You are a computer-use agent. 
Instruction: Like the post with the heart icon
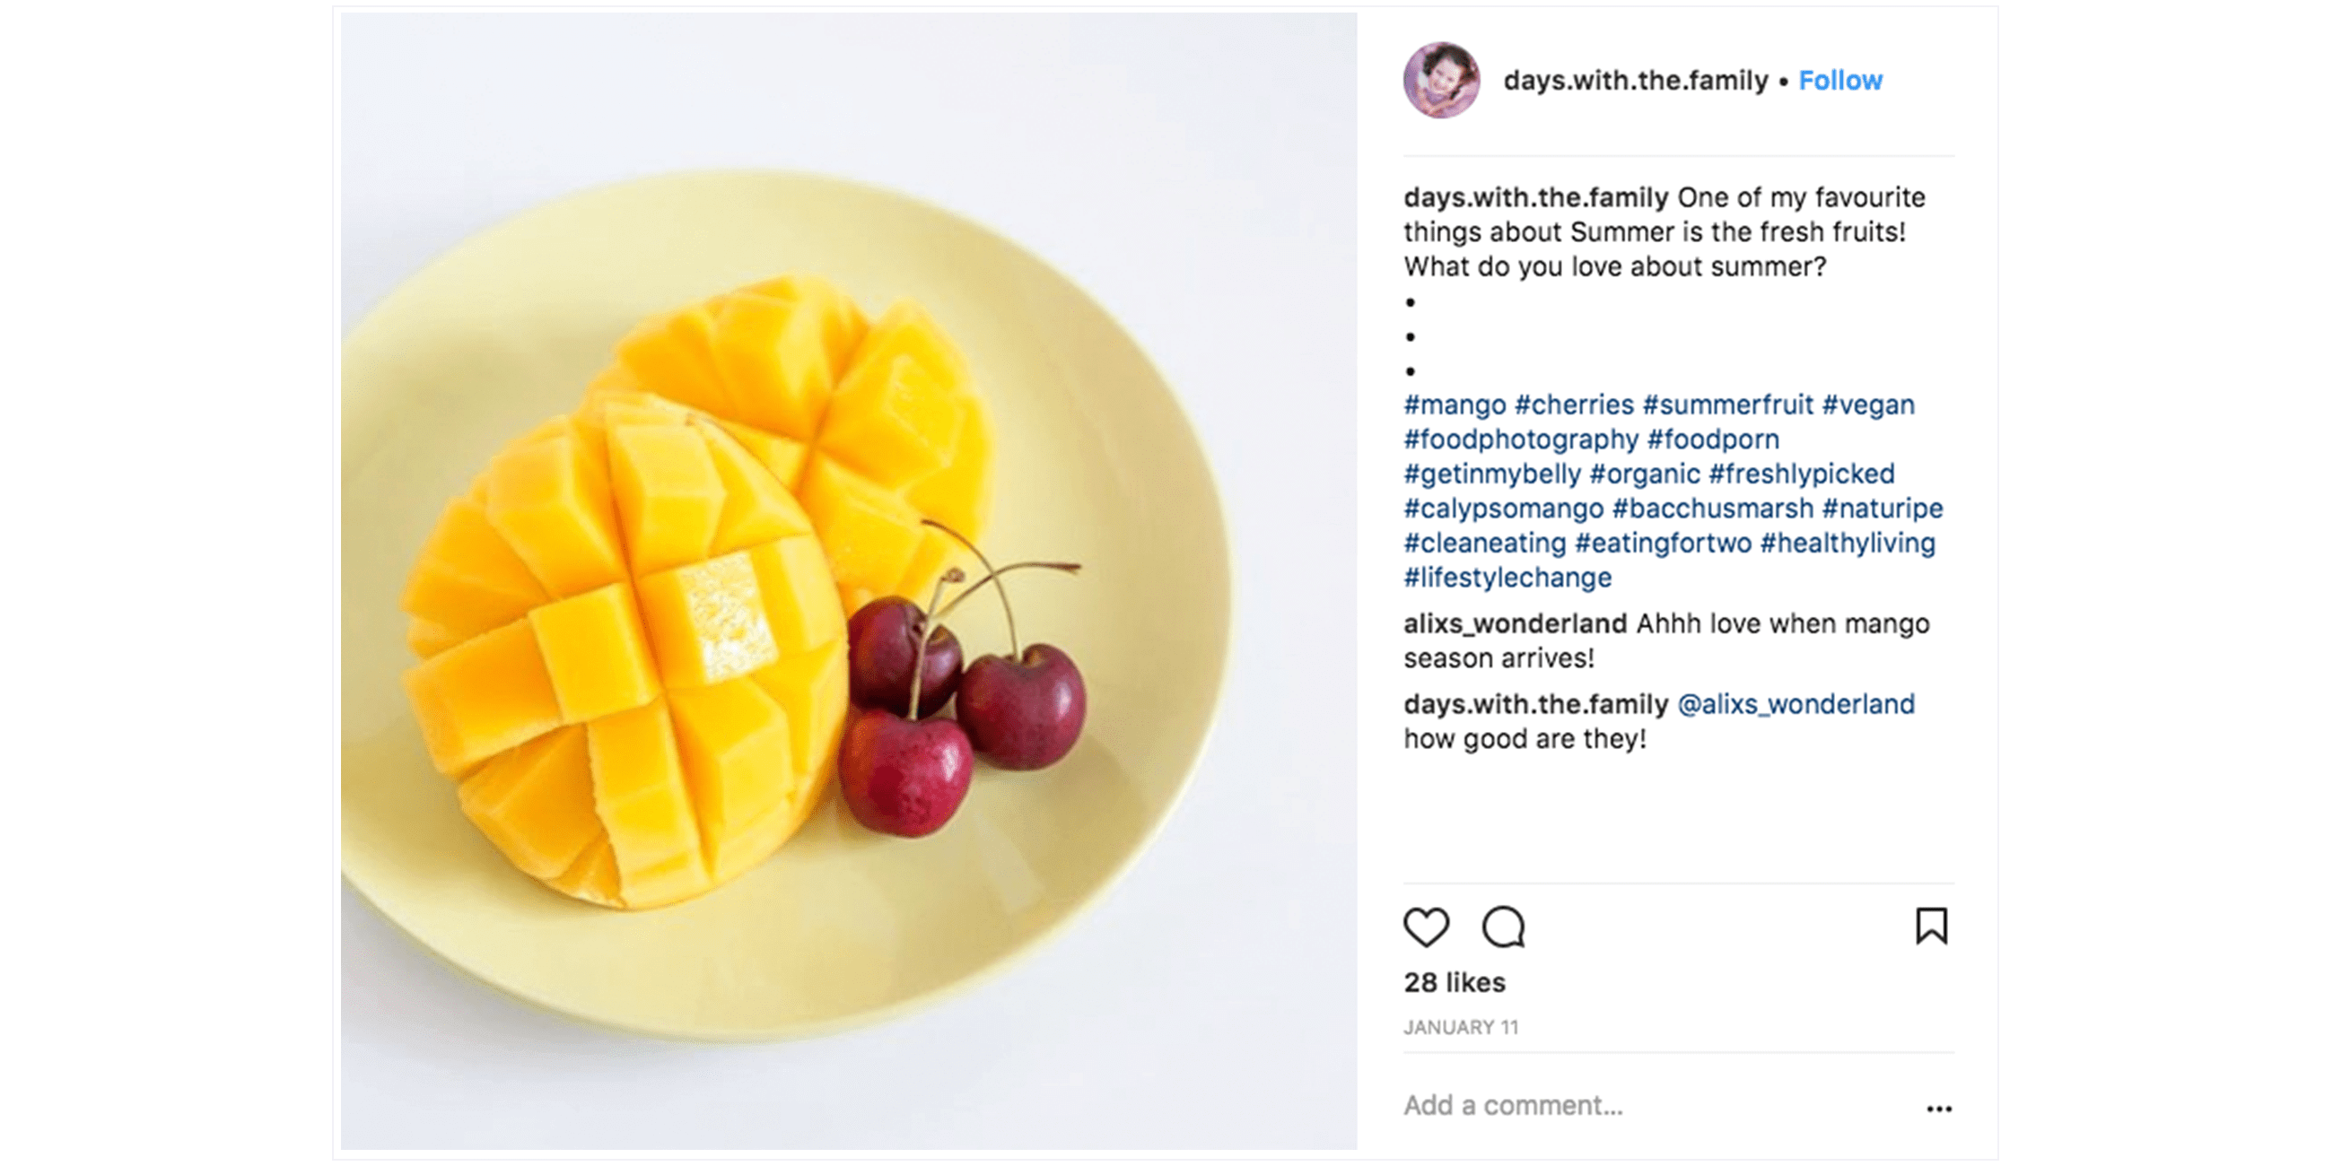[1426, 927]
